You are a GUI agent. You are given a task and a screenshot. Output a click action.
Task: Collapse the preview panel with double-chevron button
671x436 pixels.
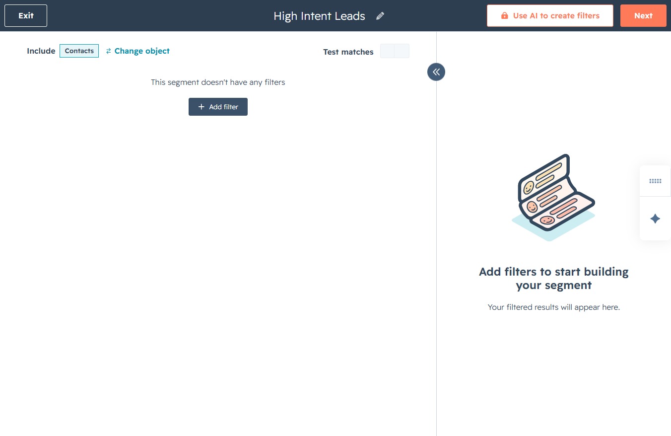436,72
